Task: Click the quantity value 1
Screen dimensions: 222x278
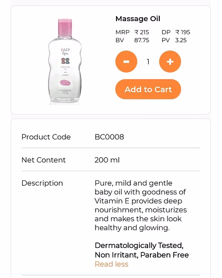Action: (148, 62)
